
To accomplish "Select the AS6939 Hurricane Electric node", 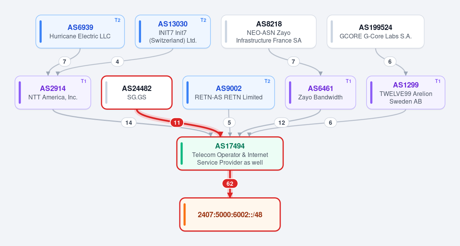I will coord(80,31).
